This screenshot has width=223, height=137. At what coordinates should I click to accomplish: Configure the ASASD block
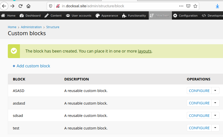199,90
